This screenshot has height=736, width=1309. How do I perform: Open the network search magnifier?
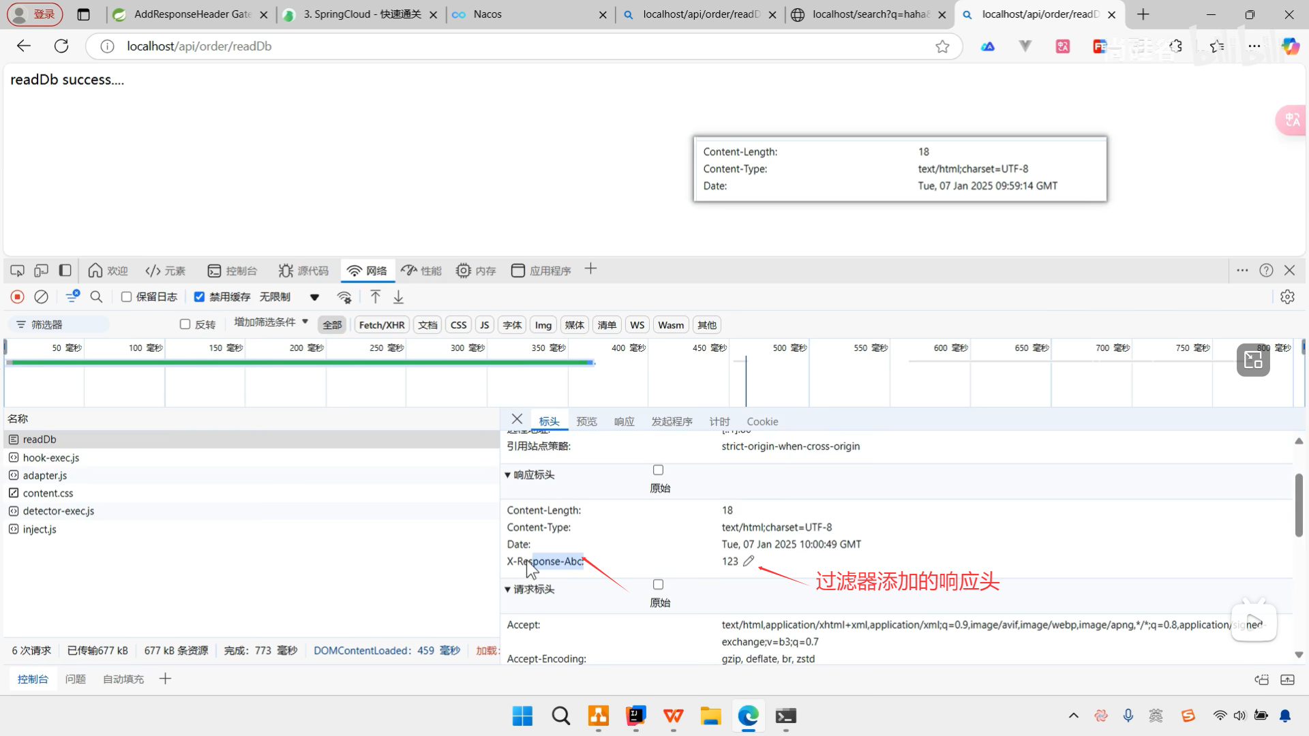point(96,297)
